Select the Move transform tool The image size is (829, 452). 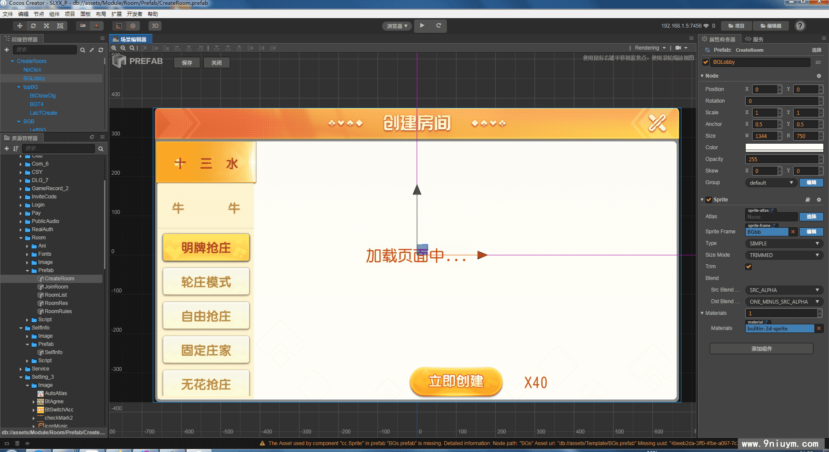(x=19, y=26)
